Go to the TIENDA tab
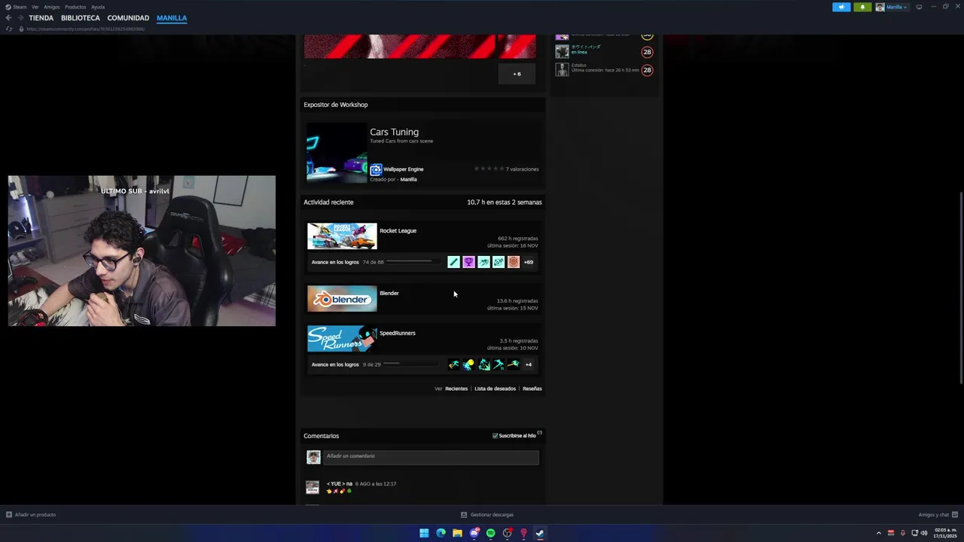964x542 pixels. point(41,18)
